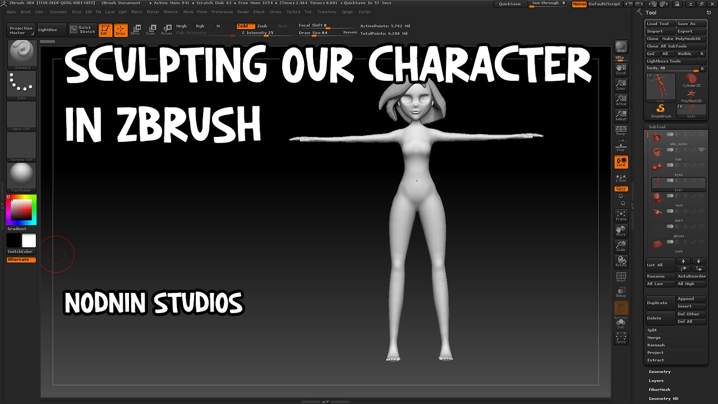Viewport: 718px width, 404px height.
Task: Select the PolyMesh3D star tool
Action: (691, 95)
